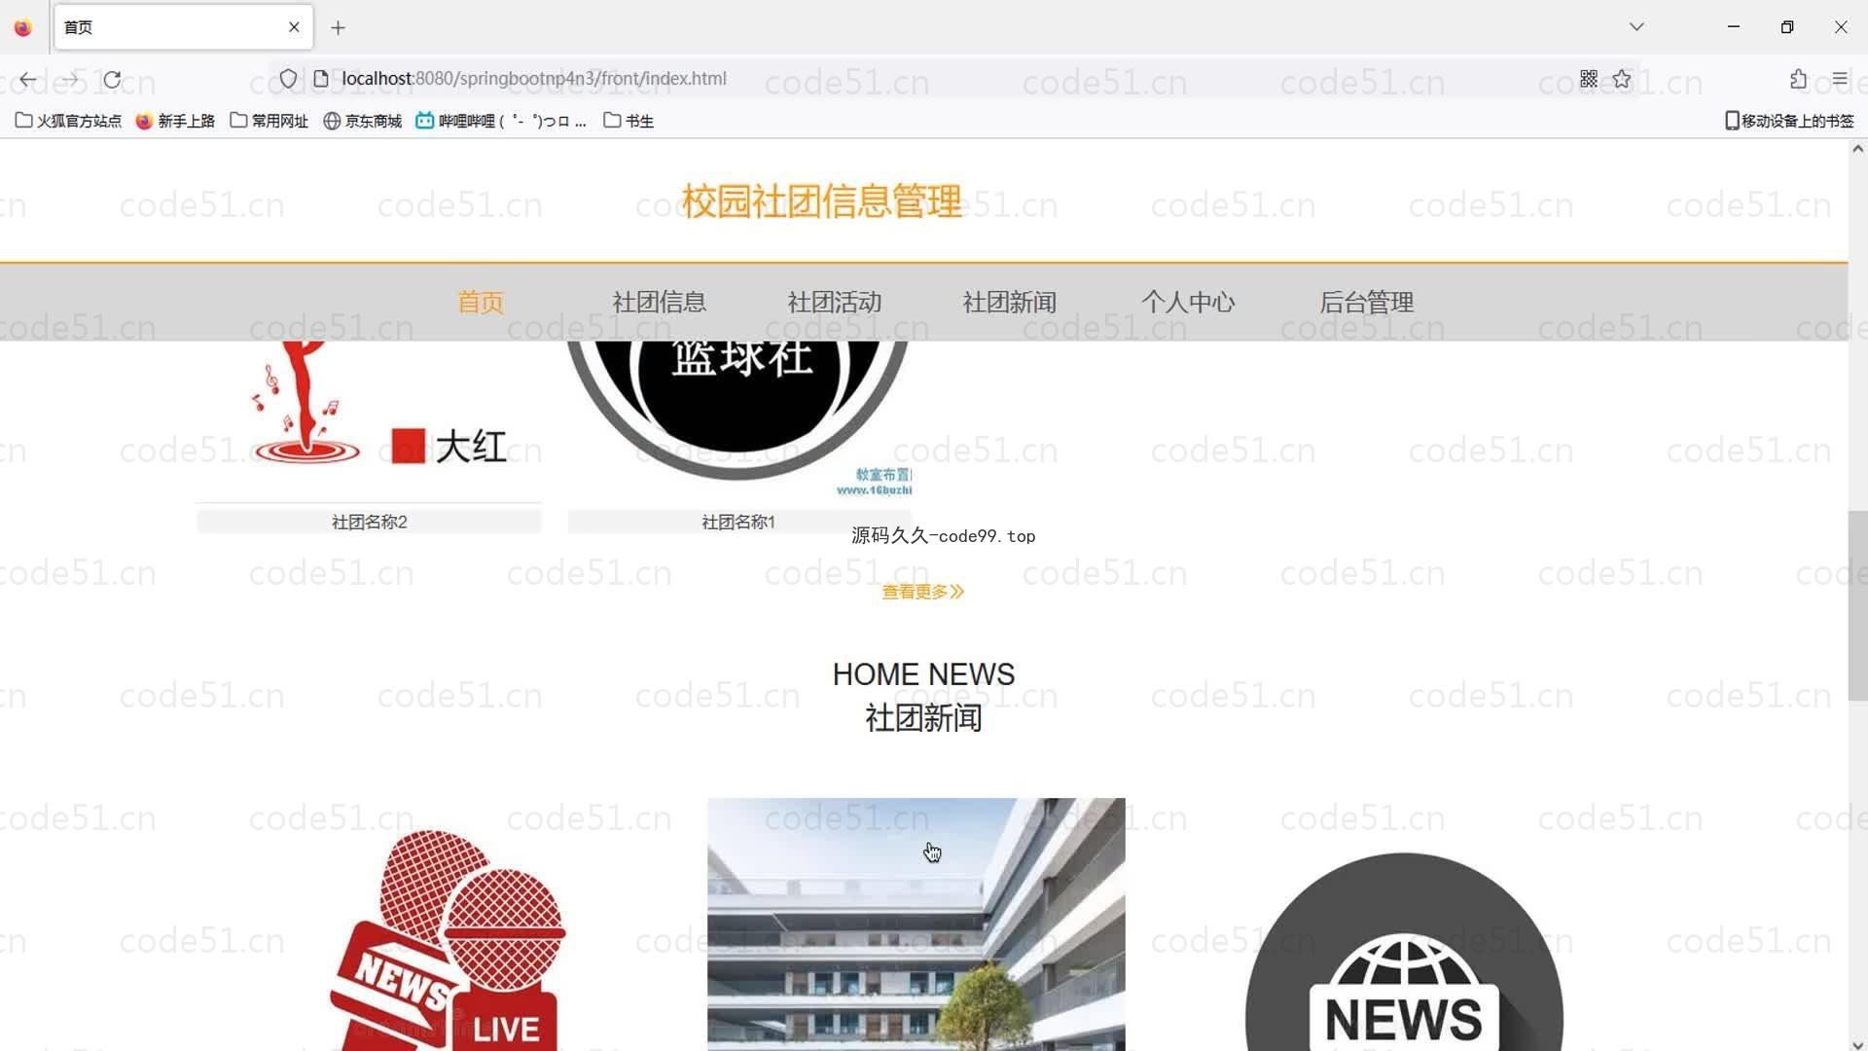
Task: Open 书生 bookmark folder
Action: [629, 121]
